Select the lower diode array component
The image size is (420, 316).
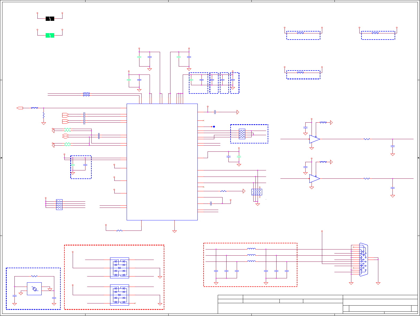point(119,295)
